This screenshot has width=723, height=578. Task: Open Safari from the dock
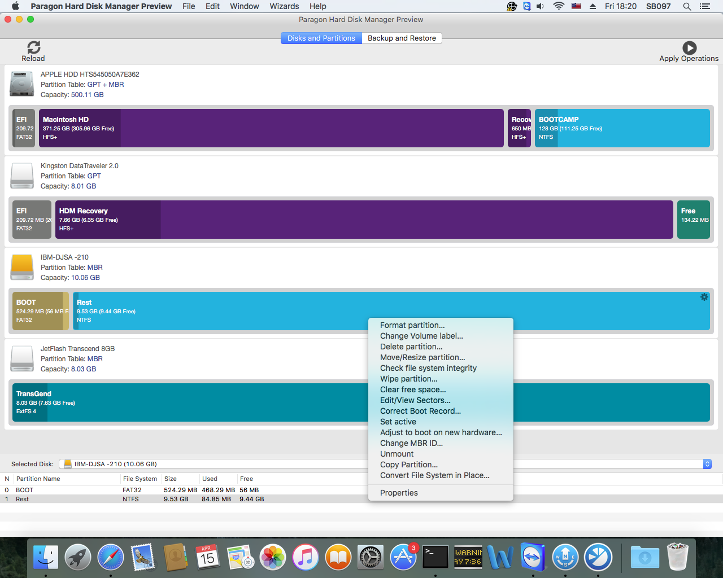point(111,558)
